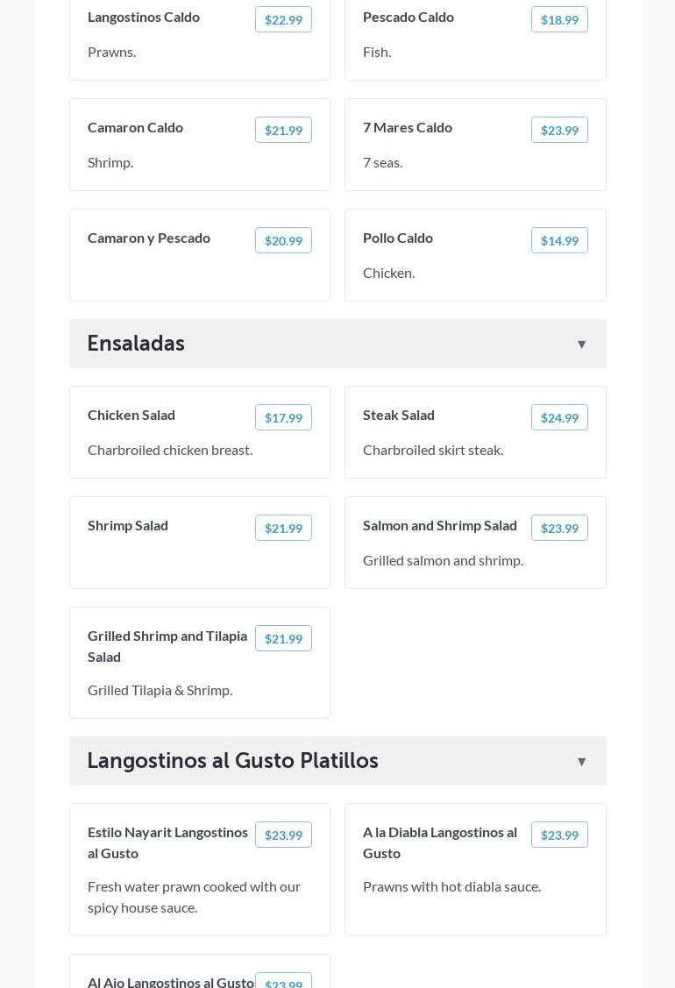675x988 pixels.
Task: Collapse the Langostinos al Gusto Platillos arrow
Action: click(x=581, y=762)
